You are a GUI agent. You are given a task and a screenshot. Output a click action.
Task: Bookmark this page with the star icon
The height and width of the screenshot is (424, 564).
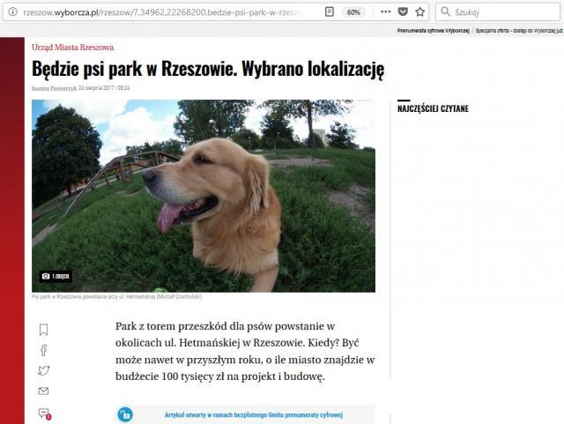tap(420, 12)
